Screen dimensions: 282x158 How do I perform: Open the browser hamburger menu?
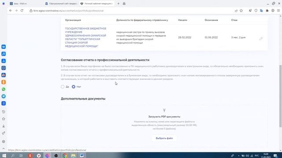(278, 11)
